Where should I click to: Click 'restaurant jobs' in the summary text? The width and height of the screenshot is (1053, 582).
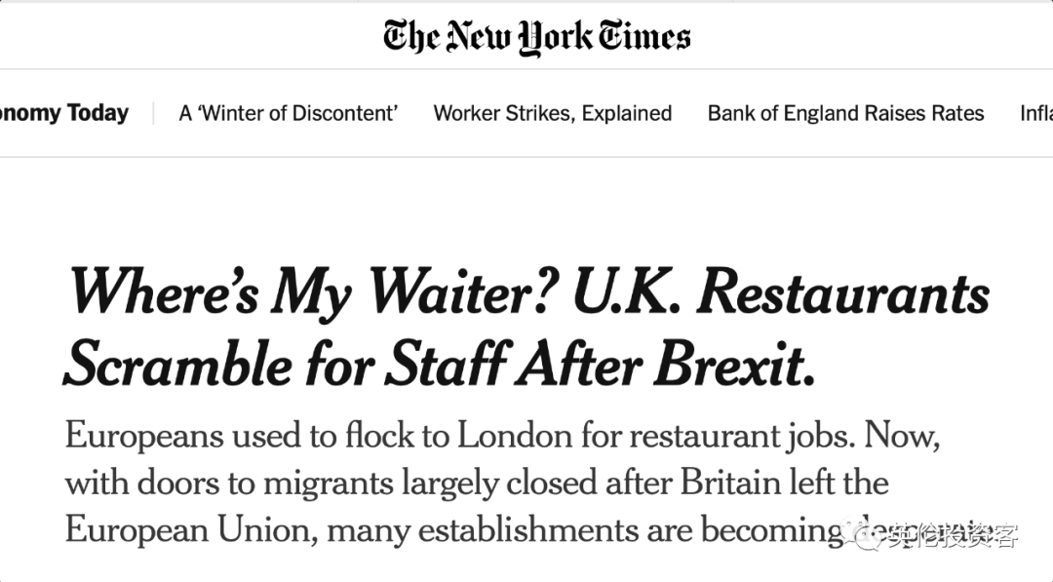(x=742, y=437)
